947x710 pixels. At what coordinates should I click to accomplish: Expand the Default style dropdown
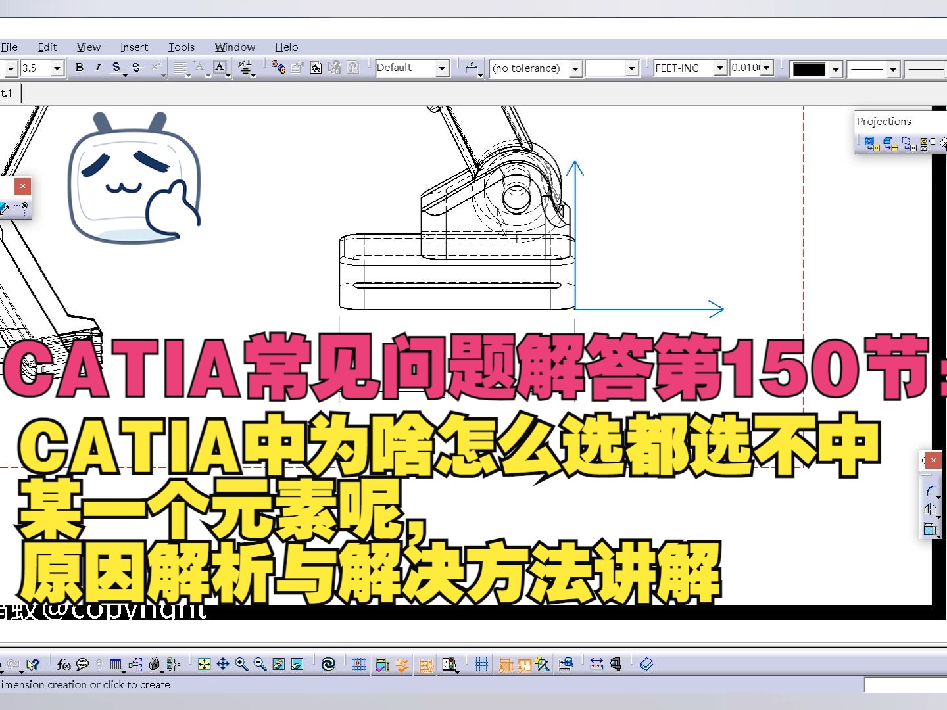pos(442,68)
